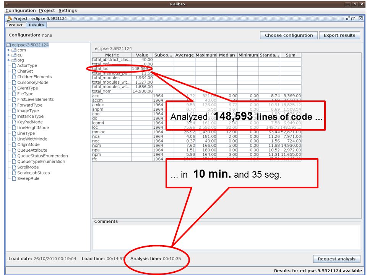Click the Sum column header
The height and width of the screenshot is (275, 367).
(x=291, y=55)
